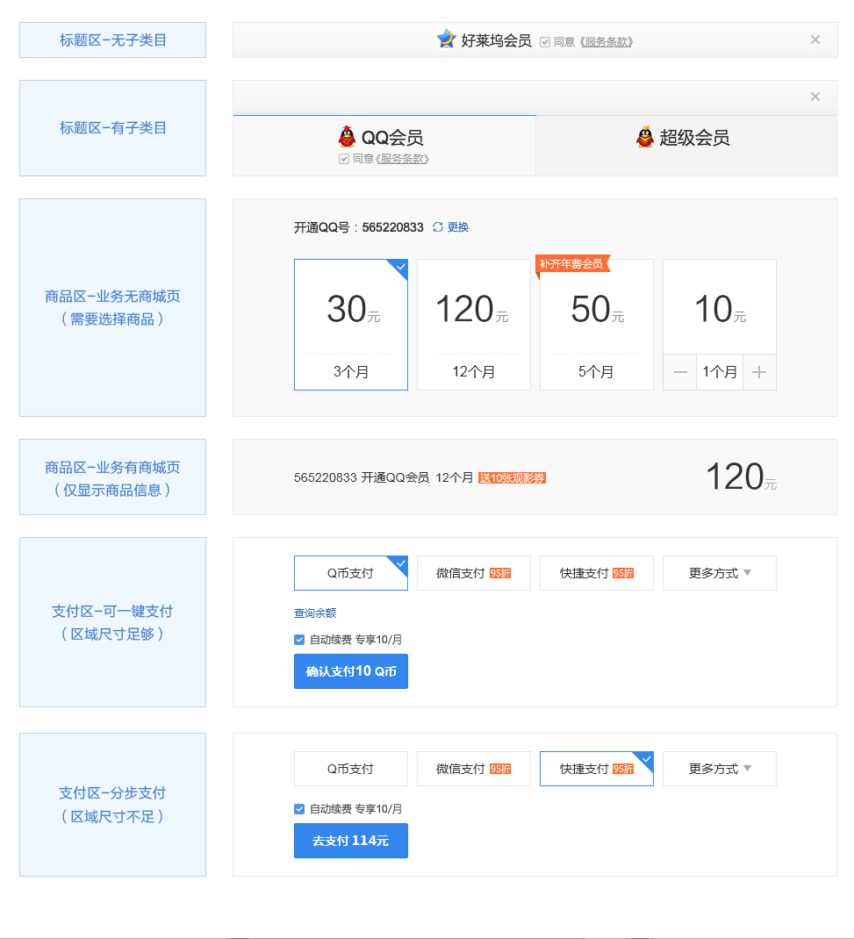Select the 30元 3个月 package
Viewport: 854px width, 939px height.
pyautogui.click(x=351, y=325)
